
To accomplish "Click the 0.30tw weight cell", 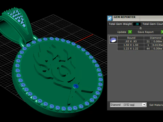I will [x=158, y=49].
